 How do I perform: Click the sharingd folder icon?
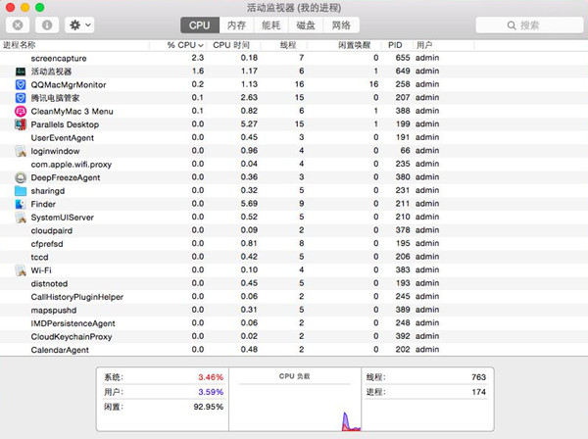(x=22, y=191)
